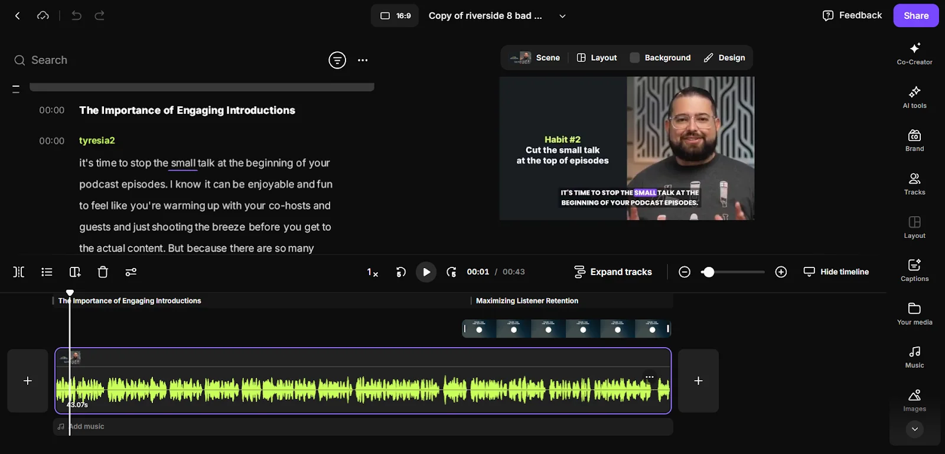Open the AI tools panel
Screen dimensions: 945x454
click(914, 97)
